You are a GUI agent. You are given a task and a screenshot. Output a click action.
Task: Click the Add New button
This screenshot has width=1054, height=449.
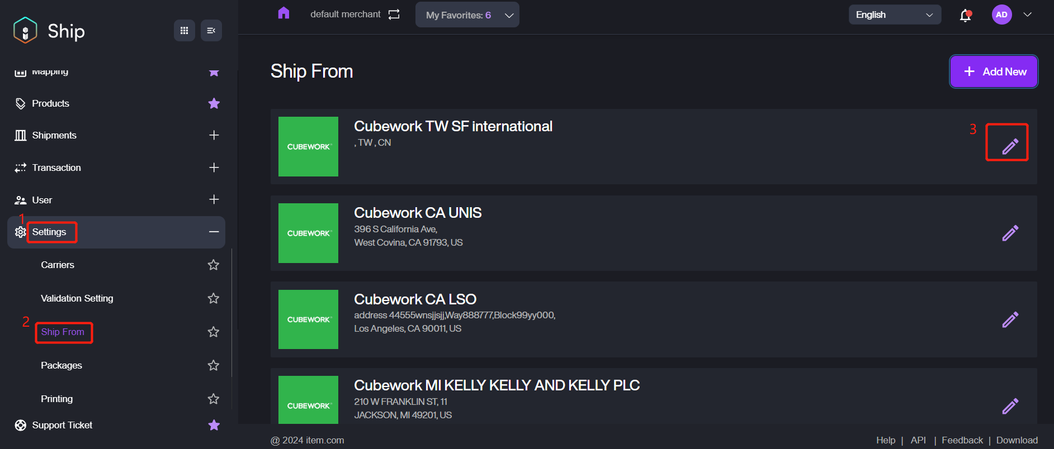[x=994, y=71]
